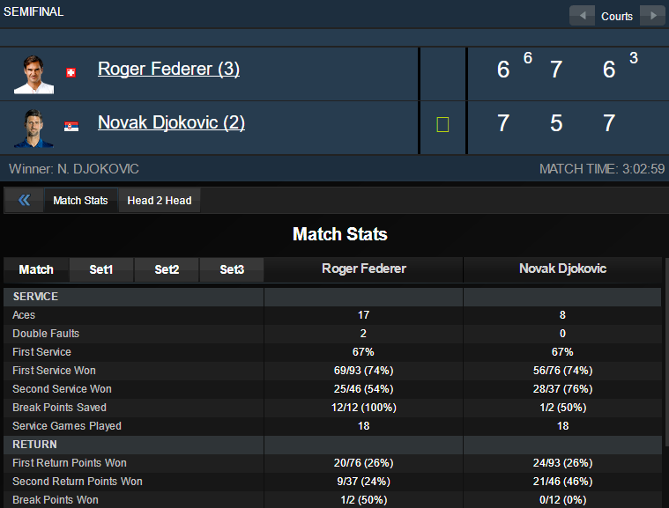Click the RETURN section header
Screen dimensions: 669x508
(34, 445)
